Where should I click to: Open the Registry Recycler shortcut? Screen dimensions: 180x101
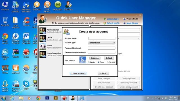click(5, 86)
